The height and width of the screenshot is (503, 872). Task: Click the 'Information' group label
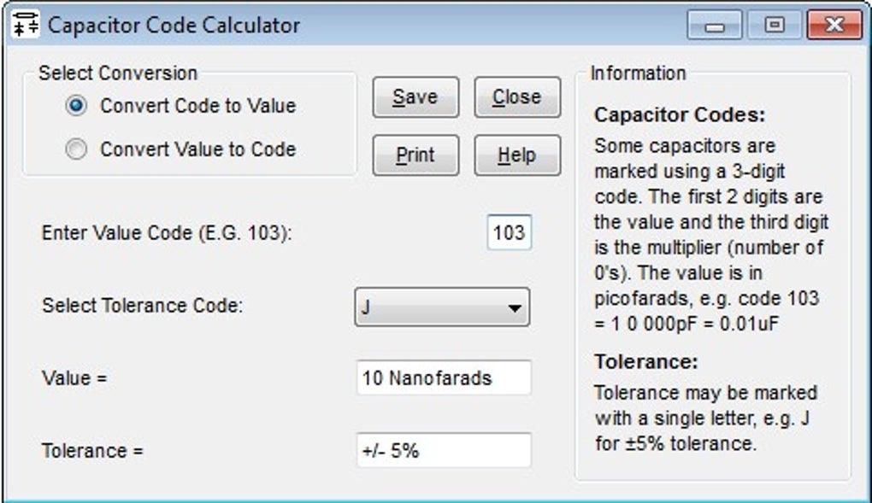638,73
